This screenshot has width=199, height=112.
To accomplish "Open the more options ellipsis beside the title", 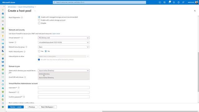I will pyautogui.click(x=35, y=11).
